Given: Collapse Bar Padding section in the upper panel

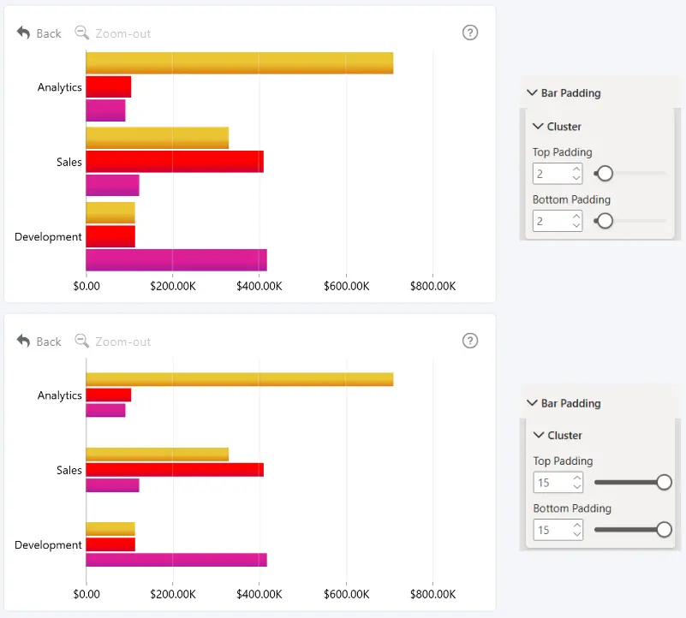Looking at the screenshot, I should (x=532, y=92).
